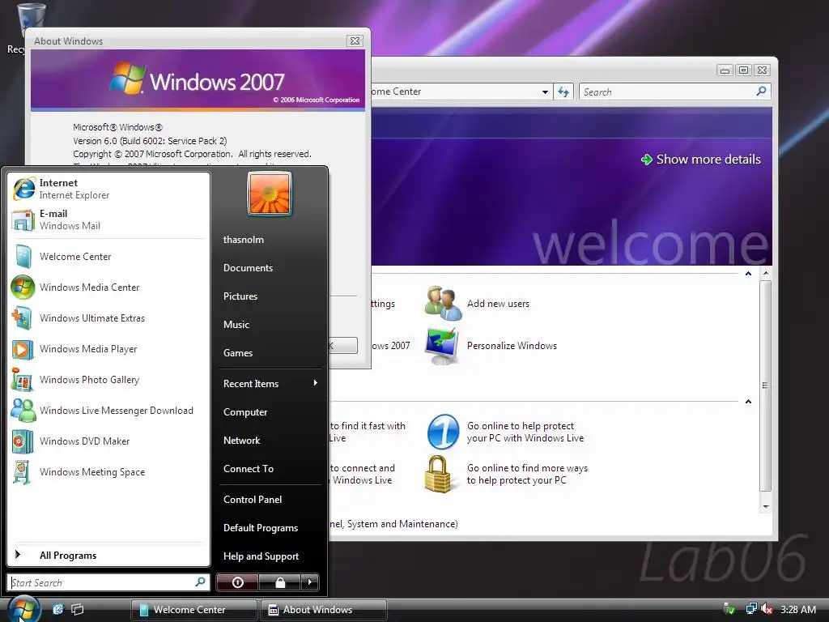Launch Welcome Center from Start menu list
Image resolution: width=829 pixels, height=622 pixels.
[108, 257]
